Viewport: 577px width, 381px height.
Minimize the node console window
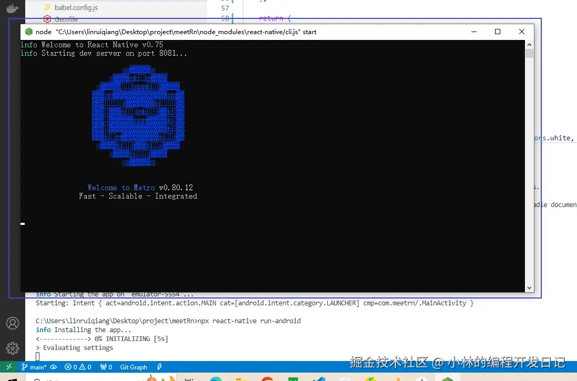pyautogui.click(x=474, y=32)
